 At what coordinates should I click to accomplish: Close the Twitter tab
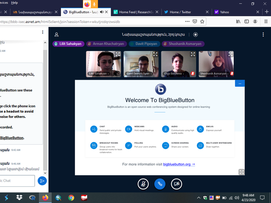(207, 12)
